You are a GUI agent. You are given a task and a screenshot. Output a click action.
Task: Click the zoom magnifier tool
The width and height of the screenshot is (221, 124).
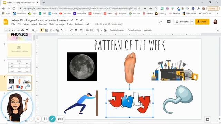coord(33,30)
